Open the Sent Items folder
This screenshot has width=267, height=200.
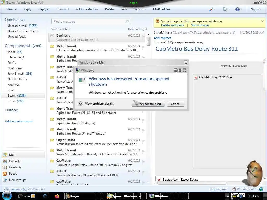pos(15,68)
